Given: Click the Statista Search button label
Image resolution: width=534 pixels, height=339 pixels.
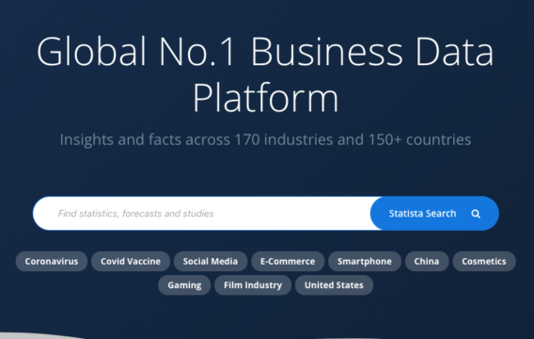Looking at the screenshot, I should click(422, 214).
